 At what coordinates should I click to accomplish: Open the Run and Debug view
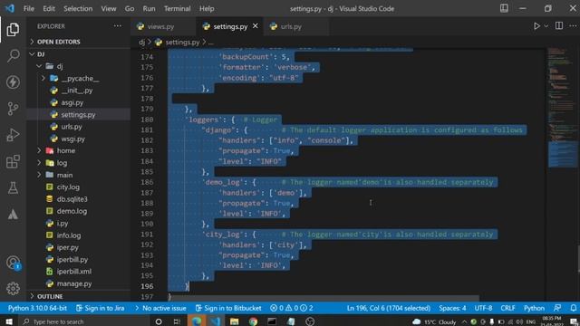[13, 135]
